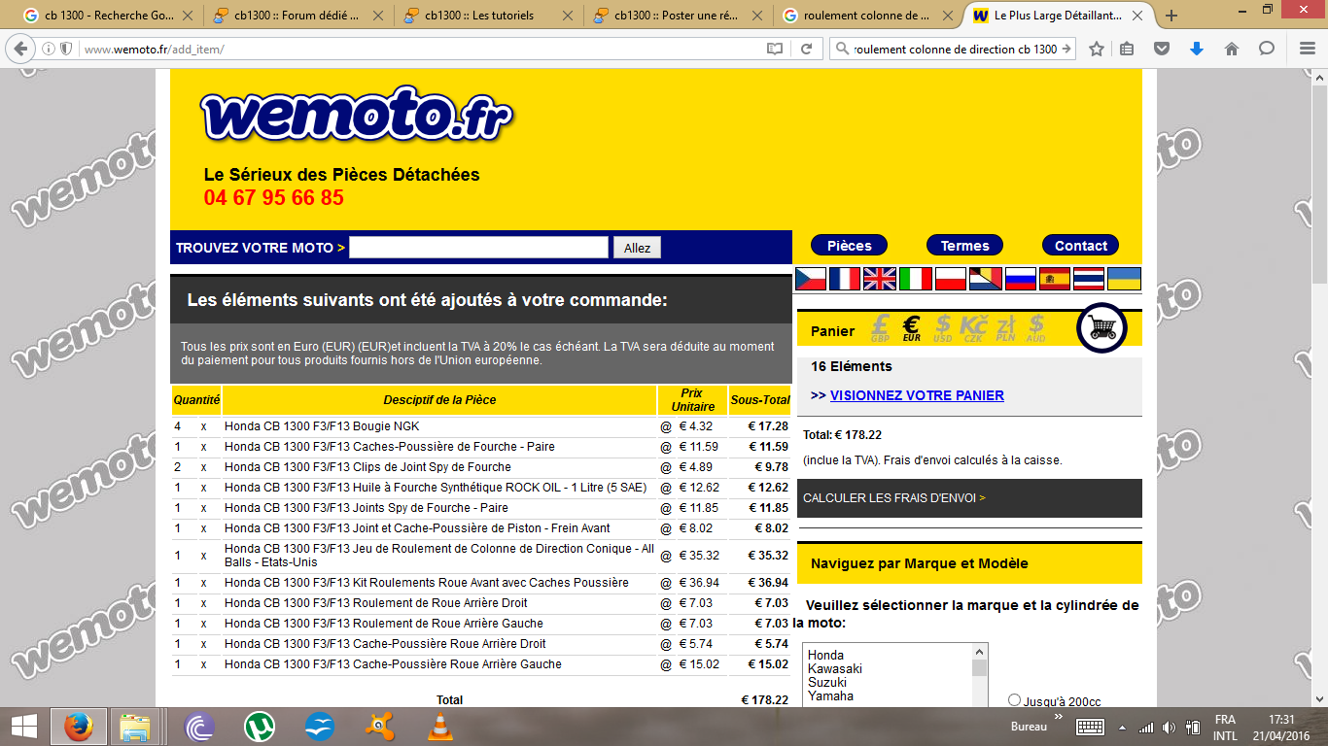Image resolution: width=1328 pixels, height=746 pixels.
Task: Switch currency to AUD dollars
Action: [1036, 328]
